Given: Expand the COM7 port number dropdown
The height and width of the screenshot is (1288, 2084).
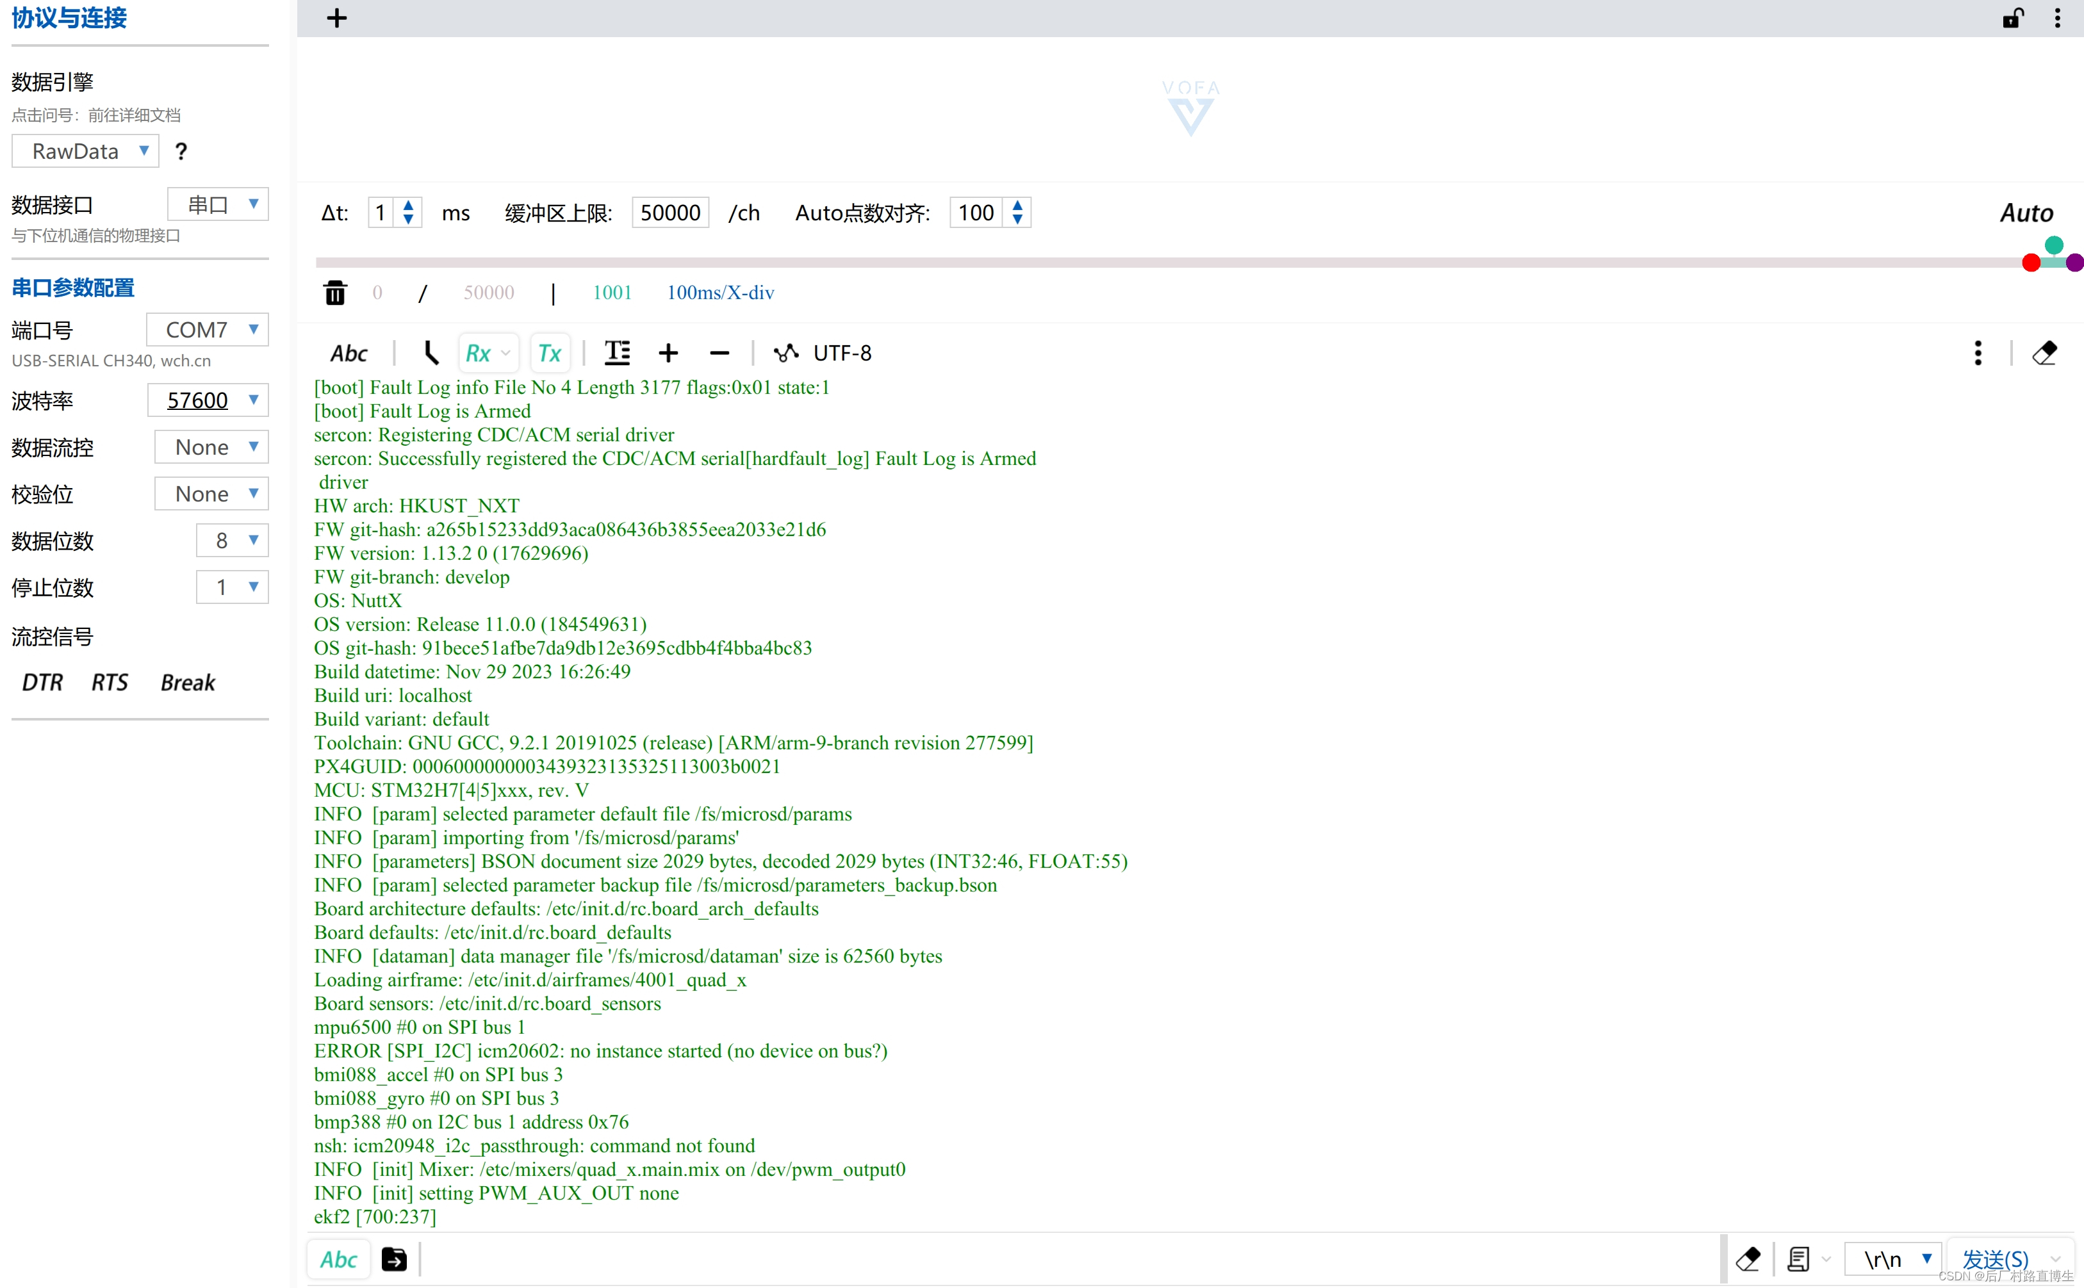Looking at the screenshot, I should tap(208, 330).
